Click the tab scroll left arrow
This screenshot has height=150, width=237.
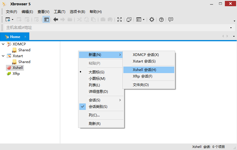pyautogui.click(x=223, y=36)
